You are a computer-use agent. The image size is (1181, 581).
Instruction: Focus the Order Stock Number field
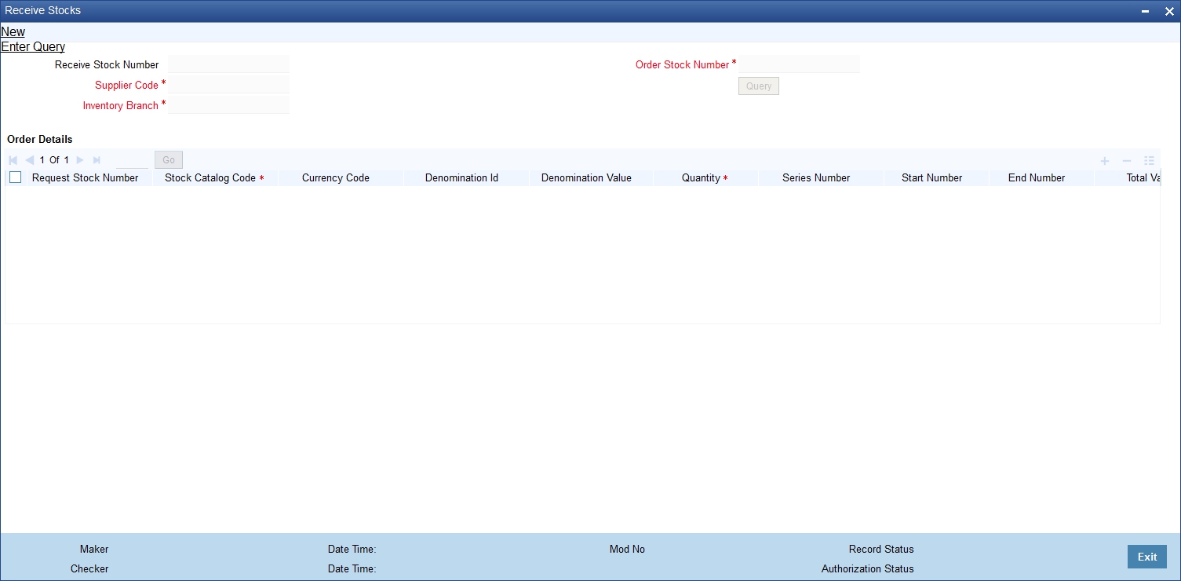click(x=800, y=64)
